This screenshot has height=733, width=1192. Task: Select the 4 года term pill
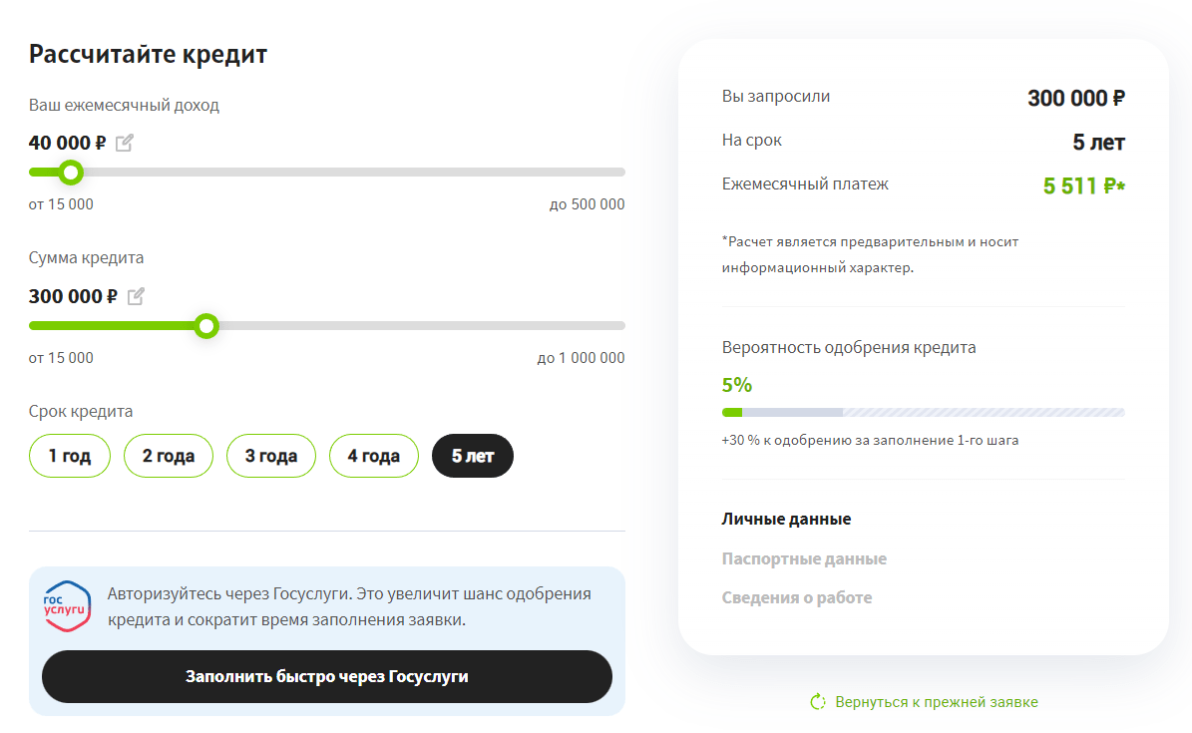click(374, 456)
